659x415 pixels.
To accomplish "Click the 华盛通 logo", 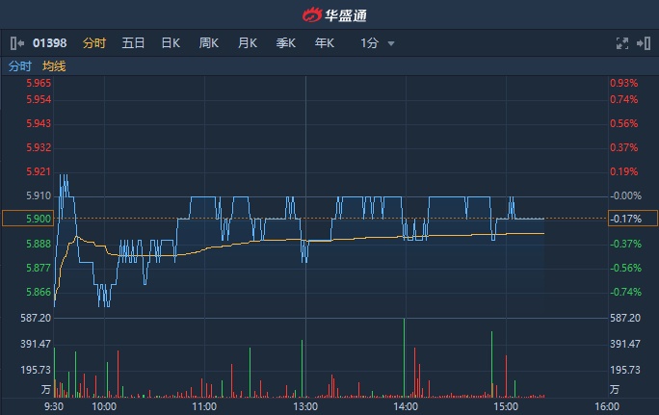I will coord(334,15).
